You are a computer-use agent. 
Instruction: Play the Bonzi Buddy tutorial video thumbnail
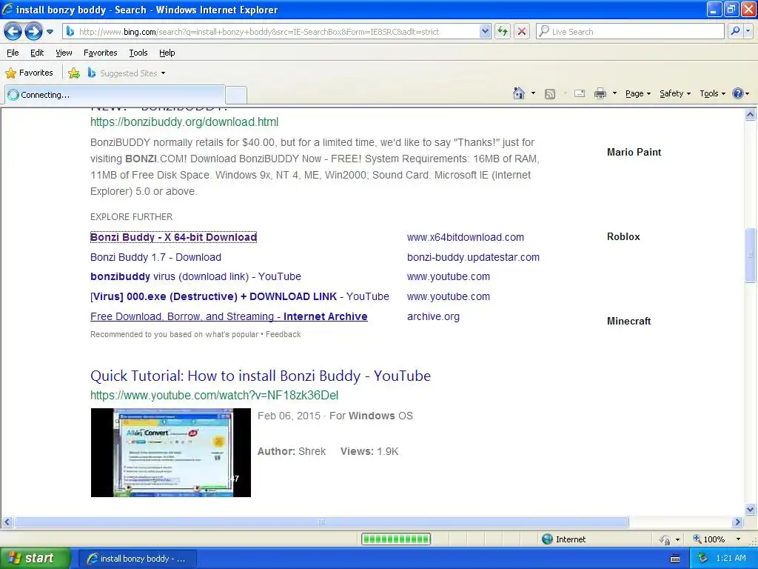[171, 453]
